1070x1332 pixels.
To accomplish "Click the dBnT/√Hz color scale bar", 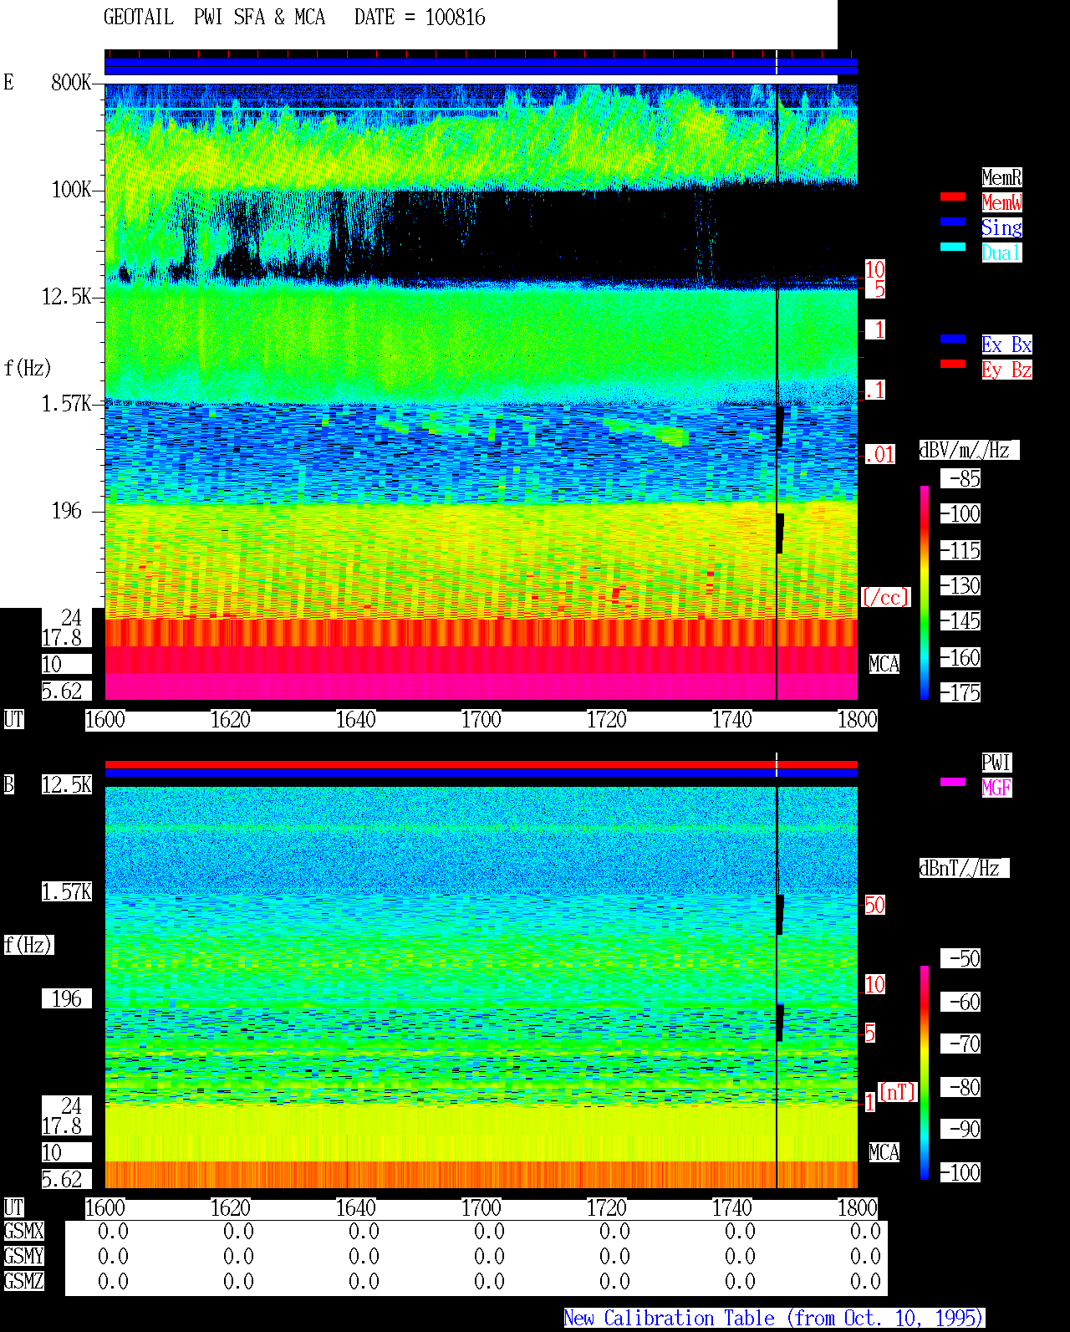I will tap(925, 1073).
